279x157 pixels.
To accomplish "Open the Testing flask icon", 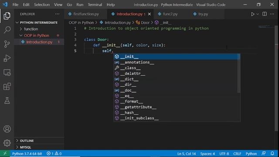I will (7, 101).
